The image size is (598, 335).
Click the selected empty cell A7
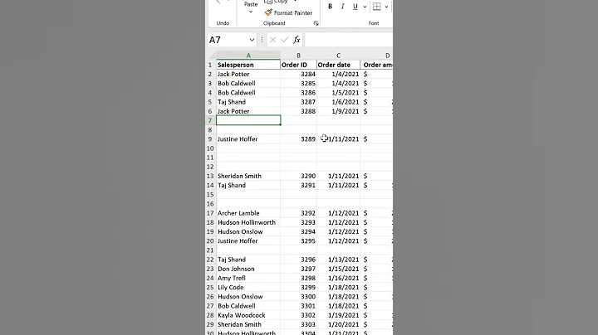click(x=248, y=120)
